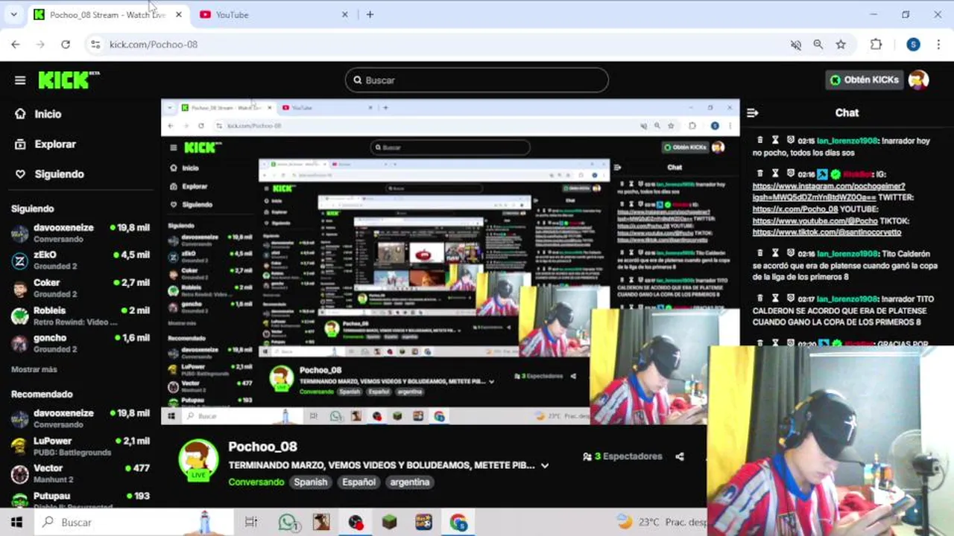Click hourglass timeout icon on 02:15 message
Image resolution: width=954 pixels, height=536 pixels.
[x=775, y=140]
